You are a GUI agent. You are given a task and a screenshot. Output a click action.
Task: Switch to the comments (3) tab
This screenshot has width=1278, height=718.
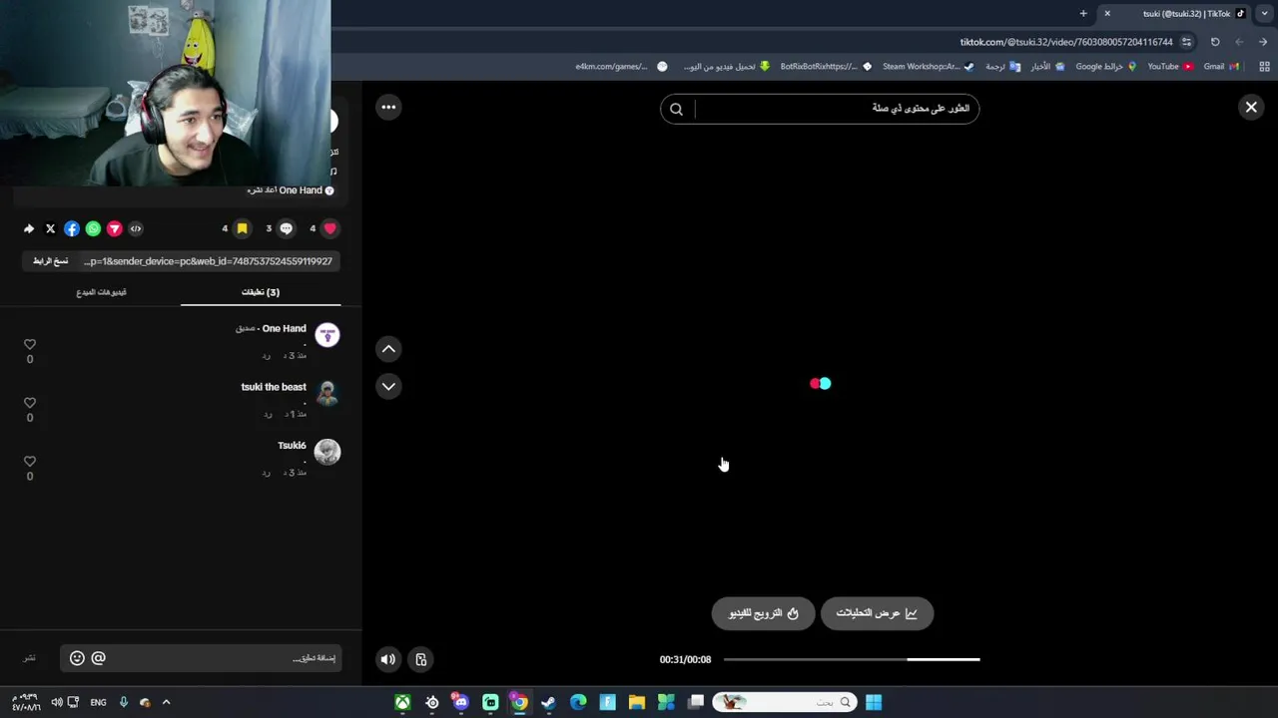click(261, 292)
